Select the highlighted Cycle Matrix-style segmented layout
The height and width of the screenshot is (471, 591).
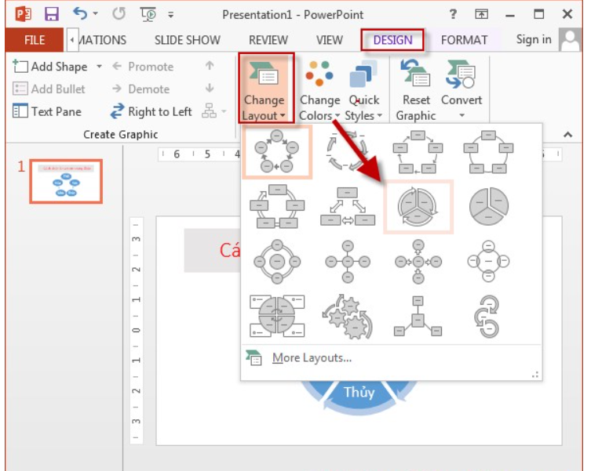point(418,207)
